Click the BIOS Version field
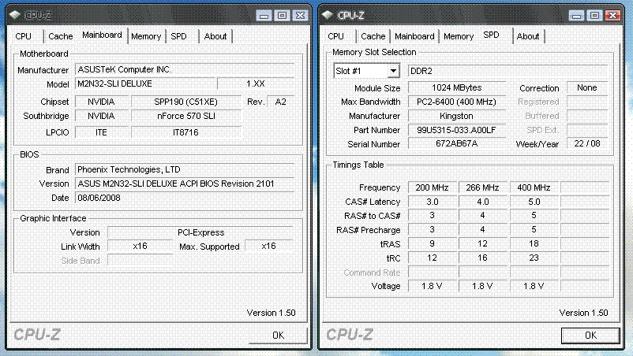Screen dimensions: 633x356 click(x=185, y=184)
